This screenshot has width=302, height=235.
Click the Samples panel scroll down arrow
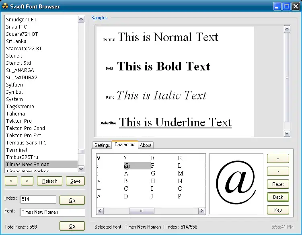coord(287,134)
